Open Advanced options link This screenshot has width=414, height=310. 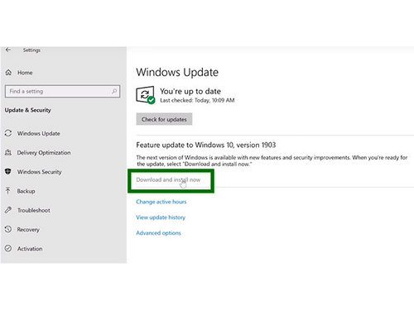point(158,233)
